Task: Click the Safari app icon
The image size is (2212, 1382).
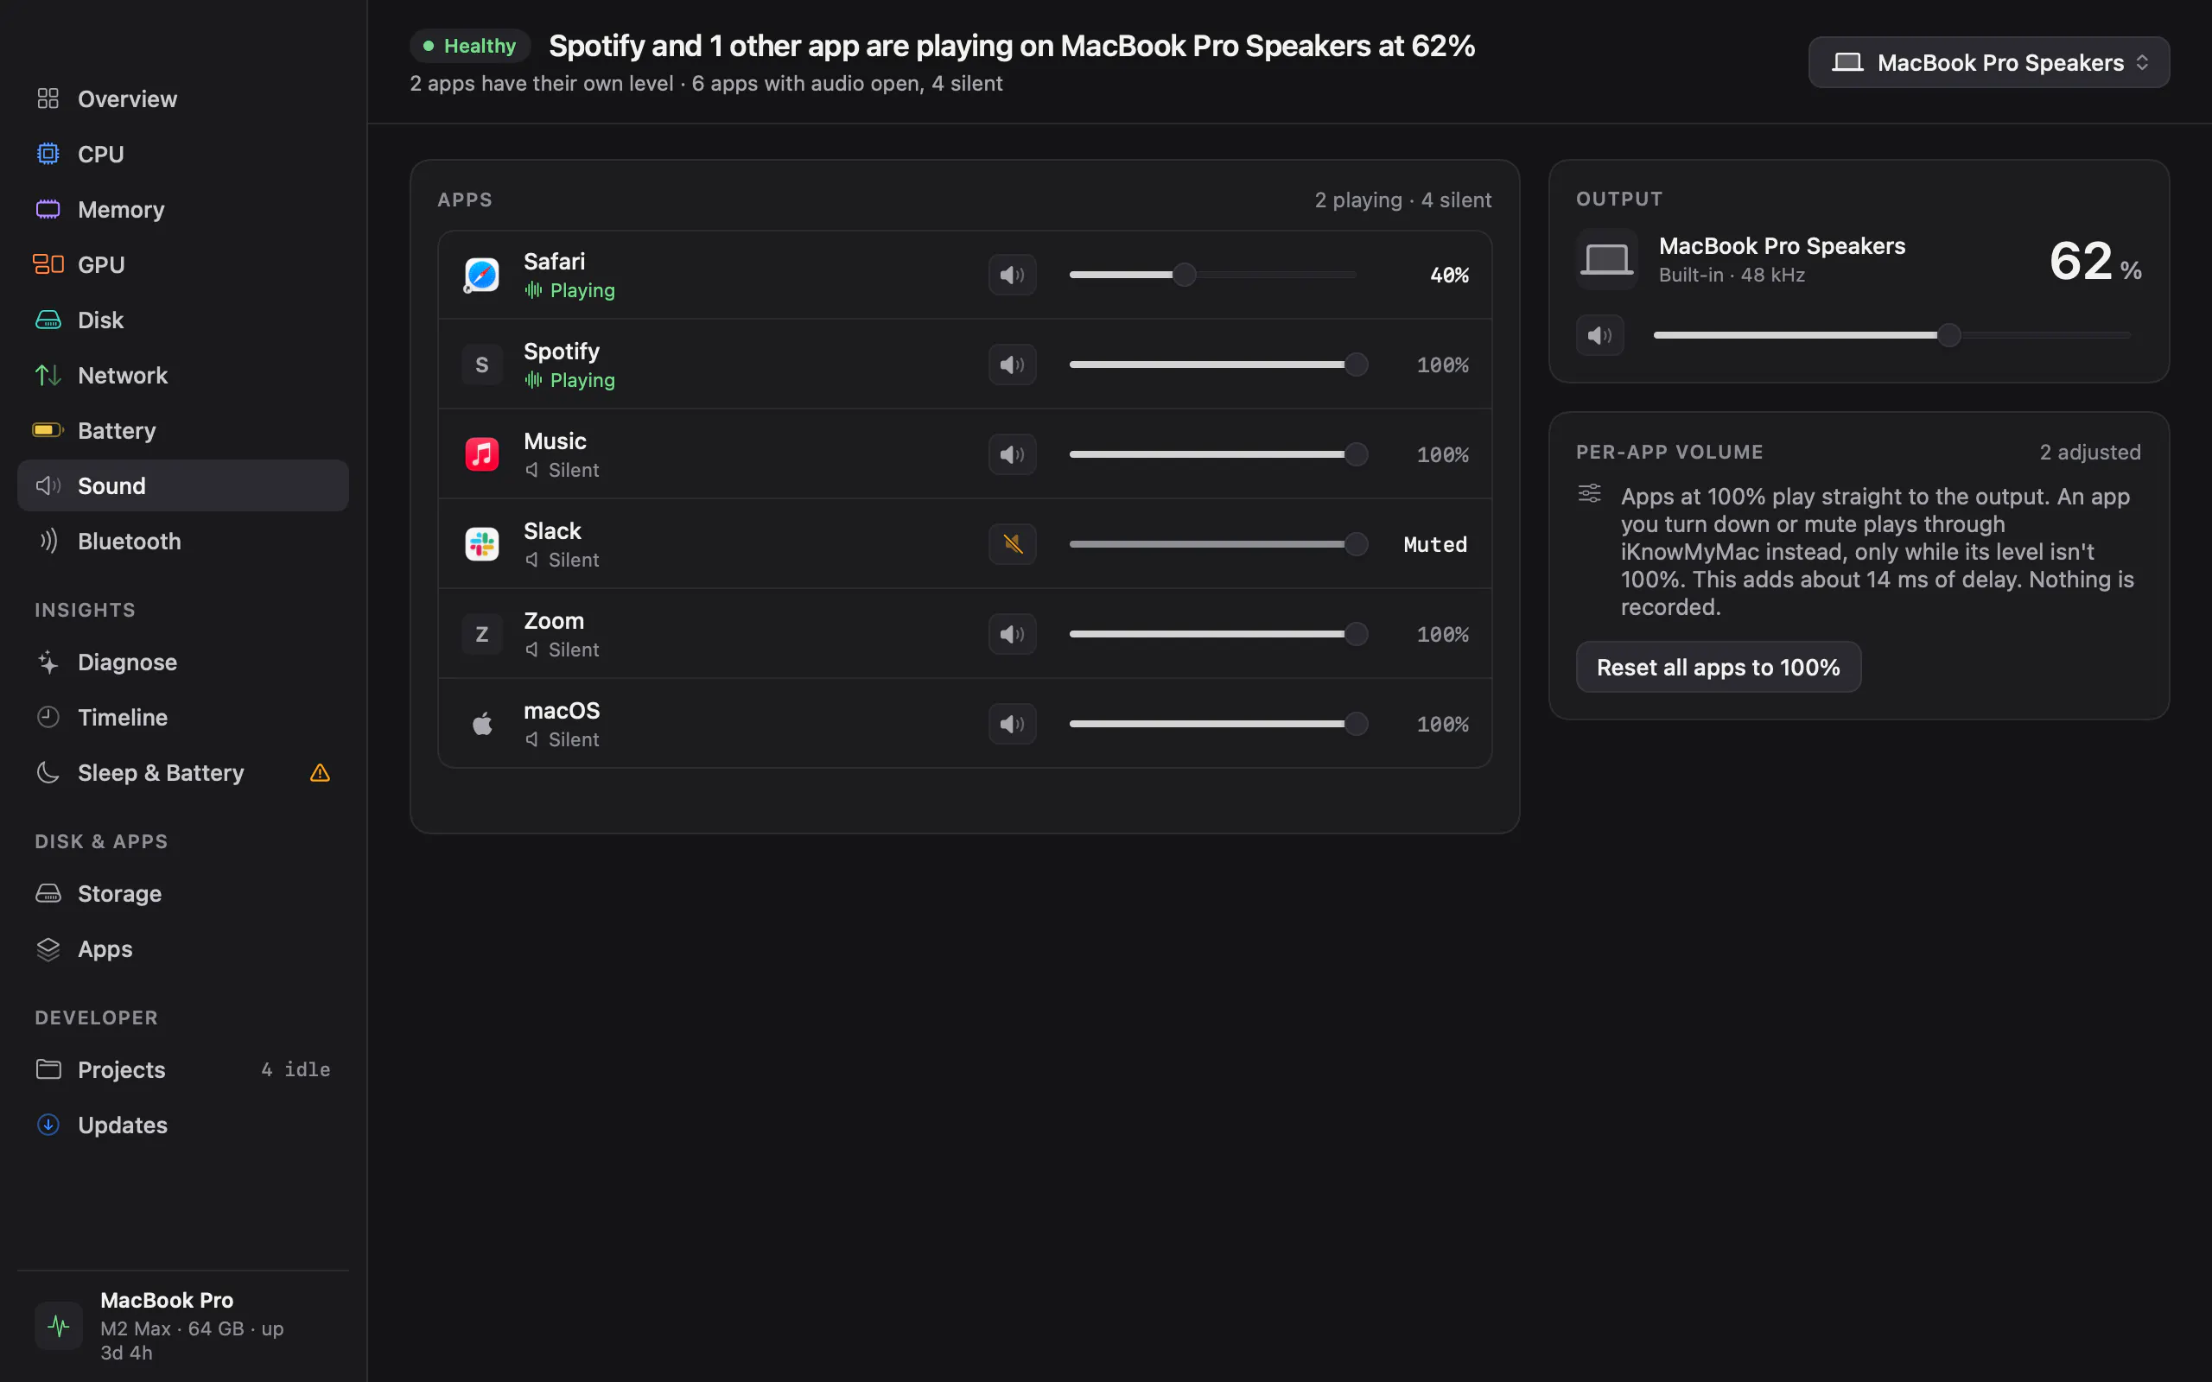Action: (x=481, y=276)
